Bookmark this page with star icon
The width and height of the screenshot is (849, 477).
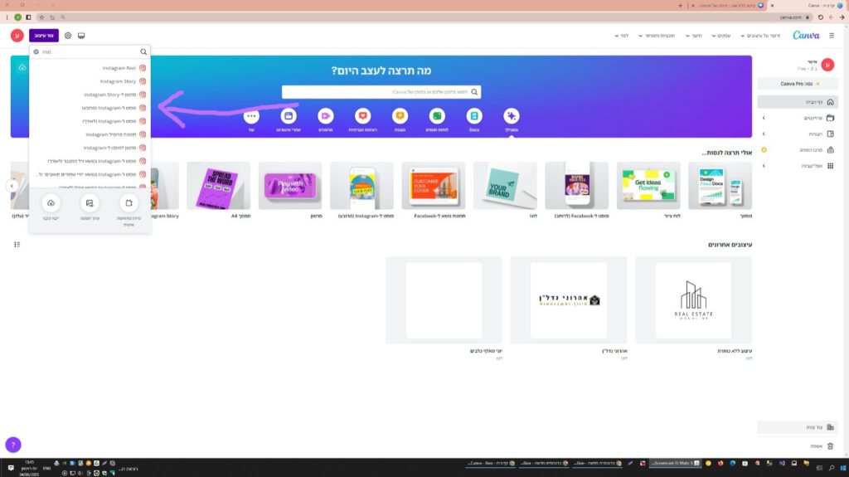coord(41,17)
